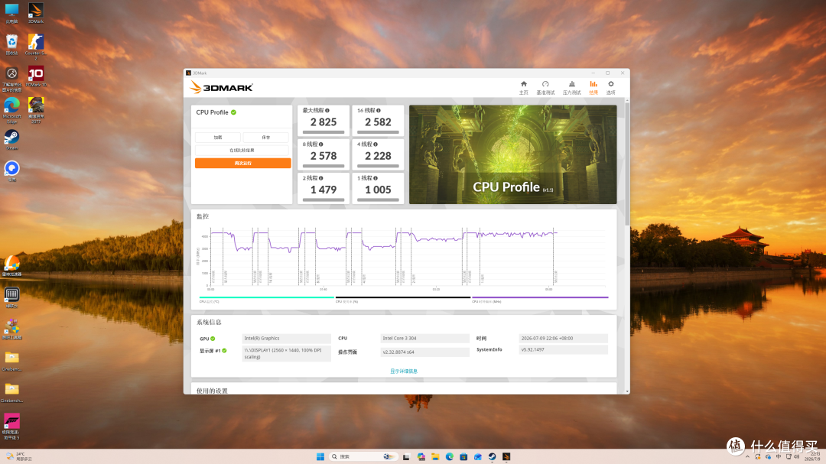
Task: Open the 压力测试 (Stress Tests) tab
Action: (571, 87)
